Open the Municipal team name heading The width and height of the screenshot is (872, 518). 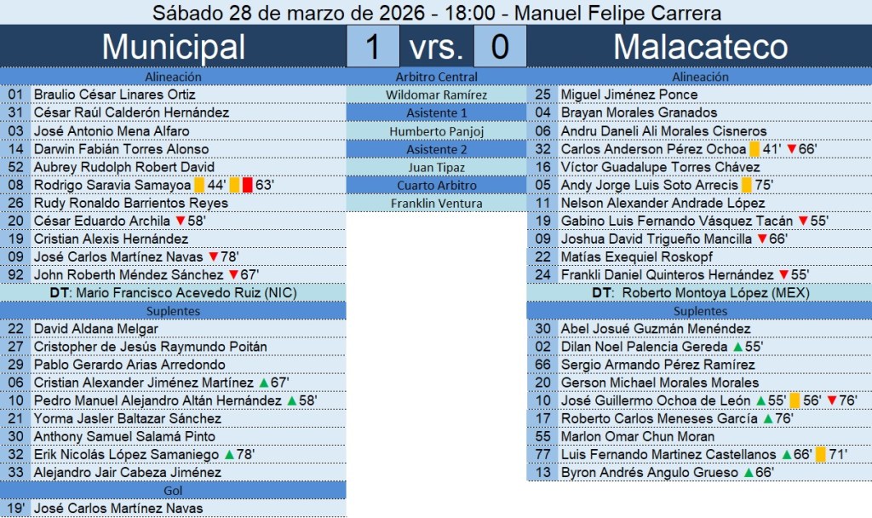173,47
